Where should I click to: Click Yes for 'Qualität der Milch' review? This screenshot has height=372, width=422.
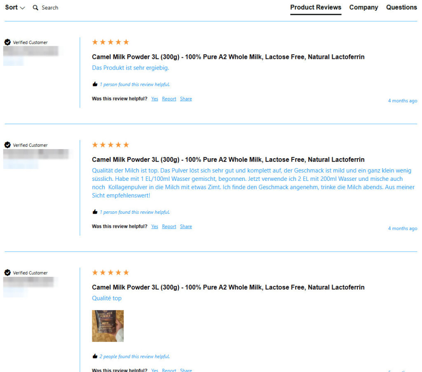click(155, 227)
